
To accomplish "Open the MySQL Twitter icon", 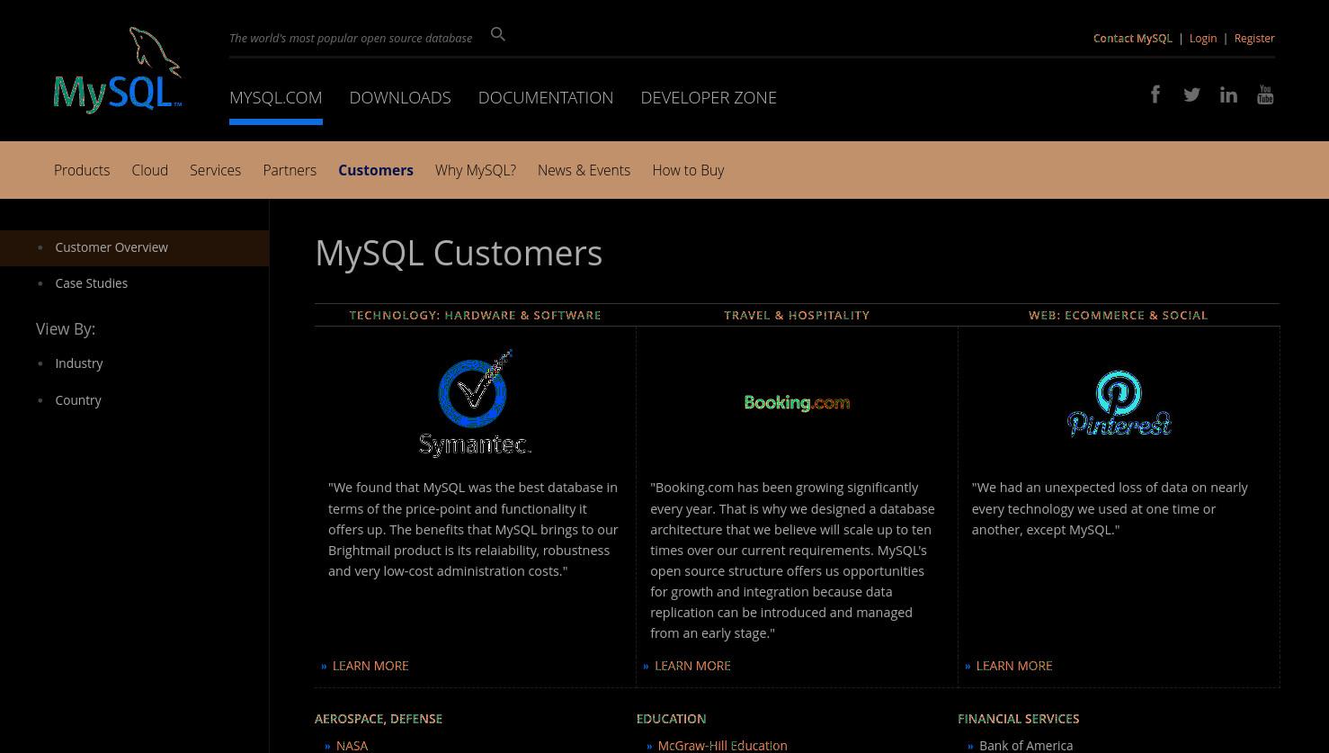I will pyautogui.click(x=1192, y=94).
